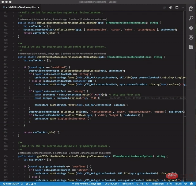Click the TypeScript version 2.1.6

(x=169, y=184)
